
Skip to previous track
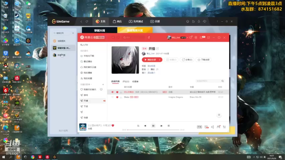145,126
